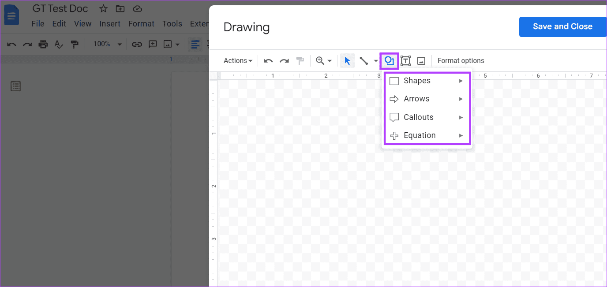Click the Undo icon in the Docs toolbar

pyautogui.click(x=11, y=44)
